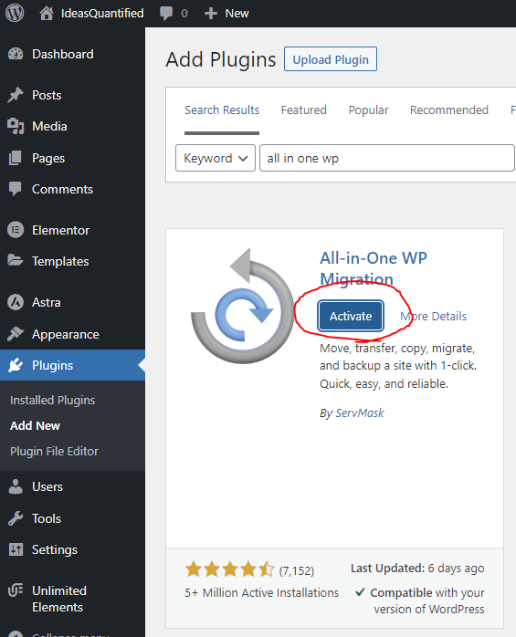
Task: Click the Users person icon
Action: point(16,486)
